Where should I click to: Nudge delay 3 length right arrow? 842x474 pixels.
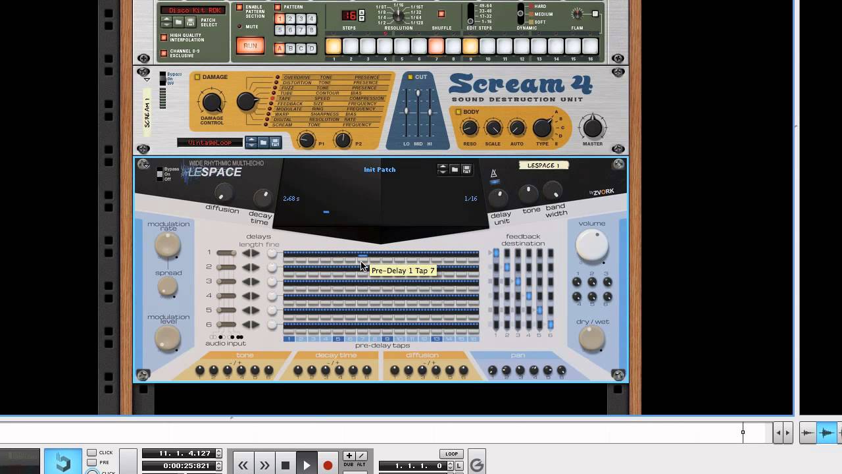click(255, 282)
